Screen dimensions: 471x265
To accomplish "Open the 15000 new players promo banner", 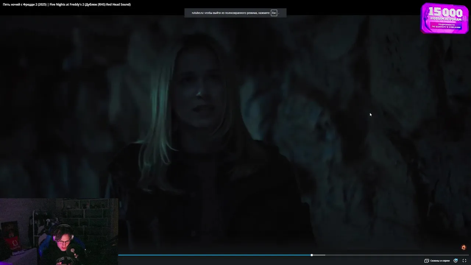I will [445, 18].
